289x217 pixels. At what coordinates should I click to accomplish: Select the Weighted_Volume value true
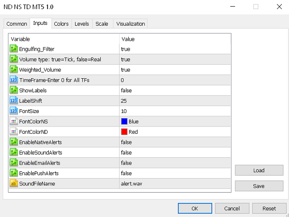coord(126,70)
